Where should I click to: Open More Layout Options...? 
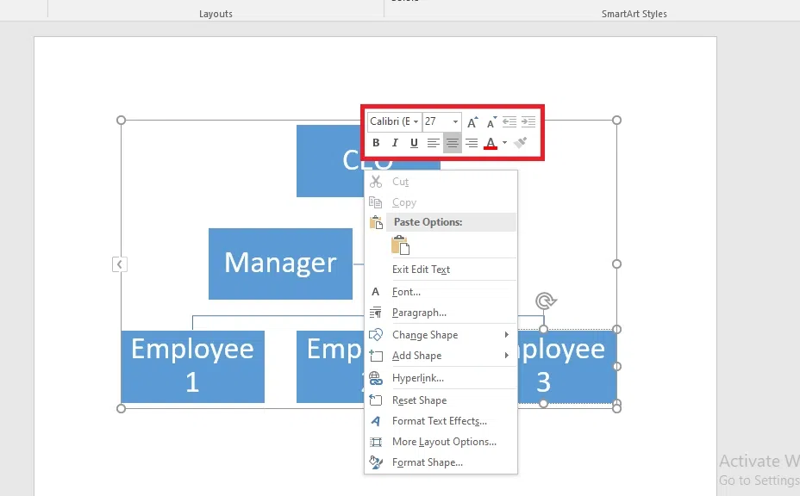tap(441, 442)
